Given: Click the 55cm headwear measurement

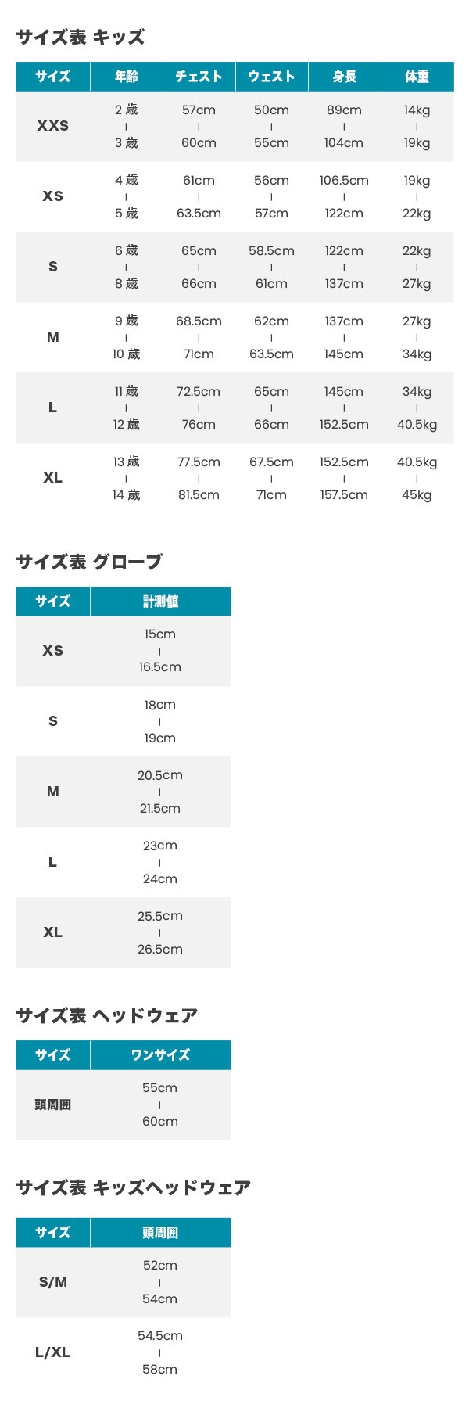Looking at the screenshot, I should point(160,1088).
